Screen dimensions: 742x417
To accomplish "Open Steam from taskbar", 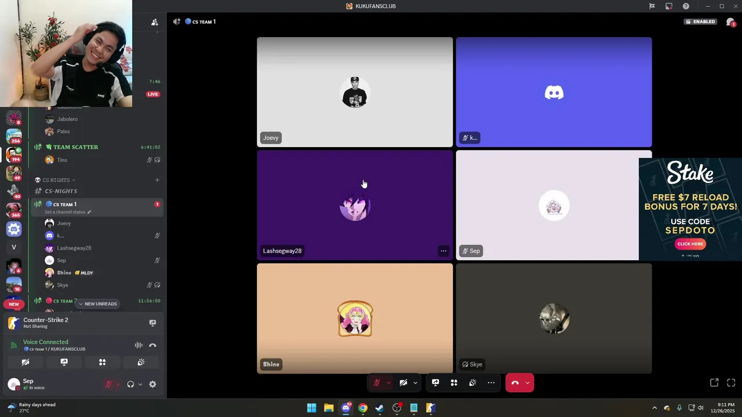I will (x=380, y=408).
